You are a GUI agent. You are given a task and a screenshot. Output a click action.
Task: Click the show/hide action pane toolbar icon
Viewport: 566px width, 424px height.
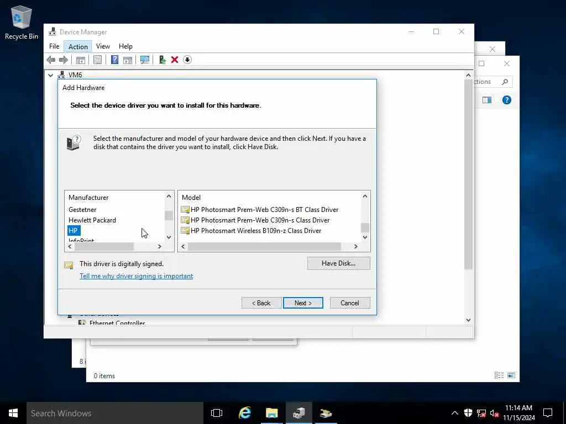click(128, 60)
